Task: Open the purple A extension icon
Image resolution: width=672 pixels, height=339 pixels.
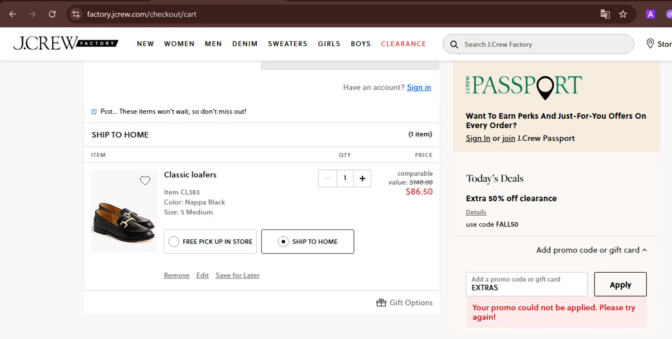Action: [650, 14]
